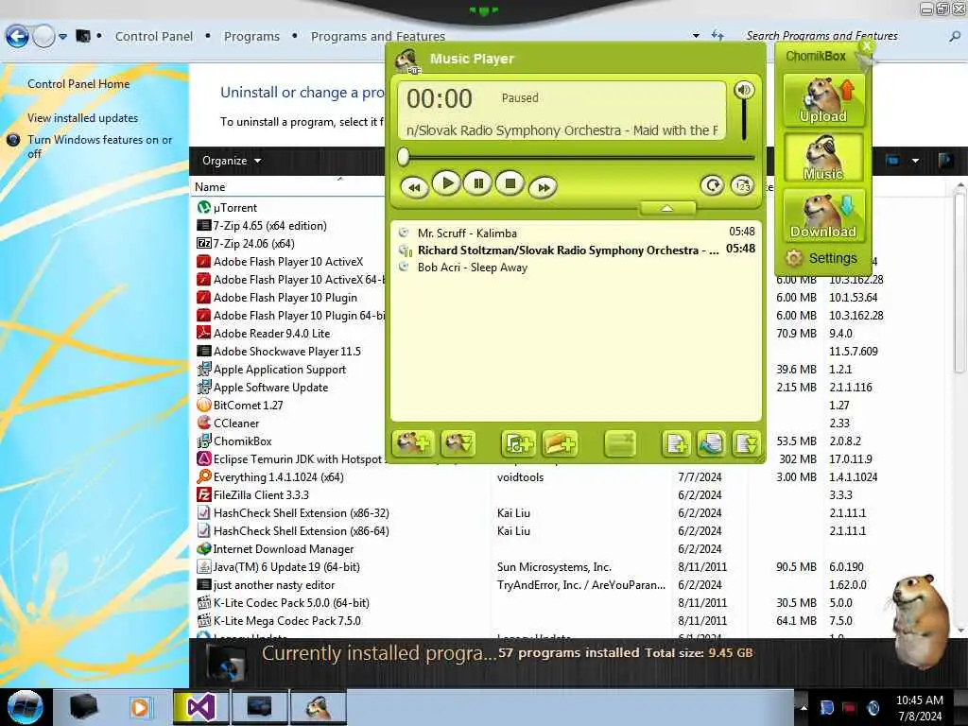Click the forward navigation arrow
Screen dimensions: 968x726
43,37
